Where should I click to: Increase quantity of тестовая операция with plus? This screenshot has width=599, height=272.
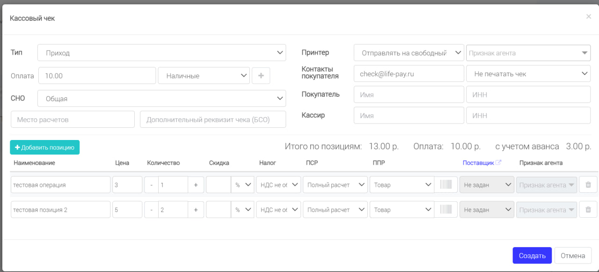(196, 184)
